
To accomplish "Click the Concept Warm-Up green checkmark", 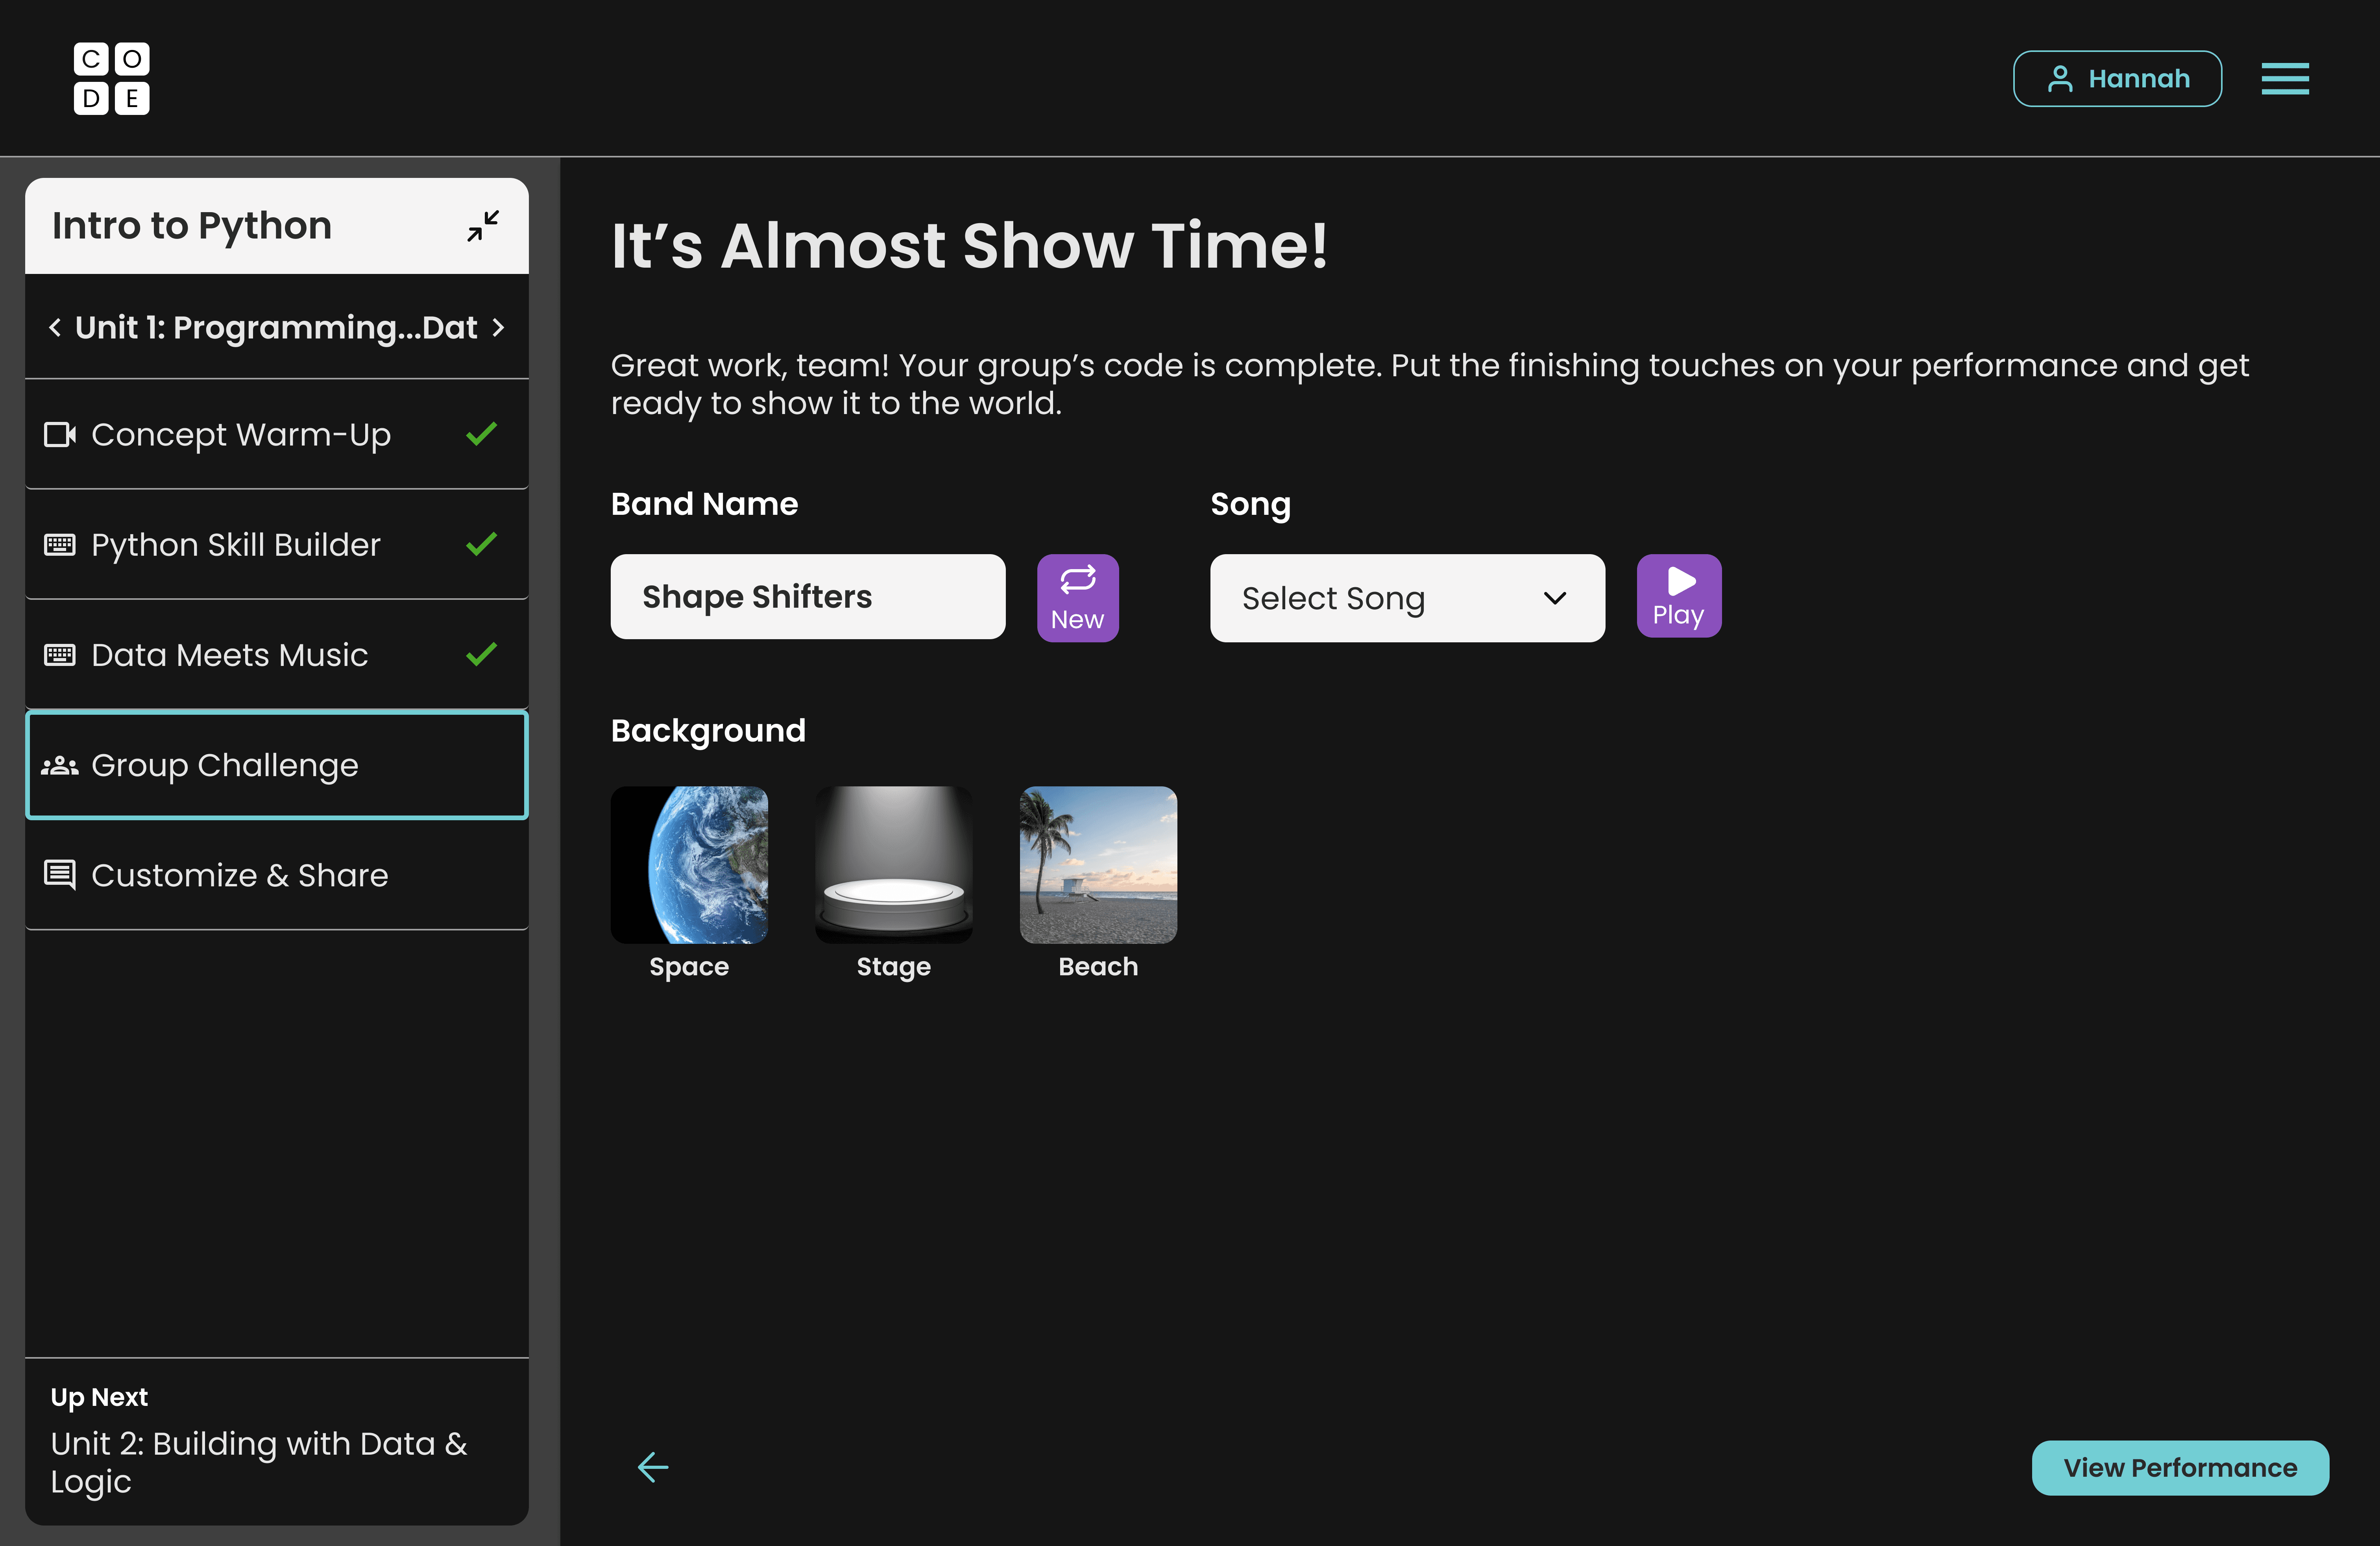I will click(481, 434).
